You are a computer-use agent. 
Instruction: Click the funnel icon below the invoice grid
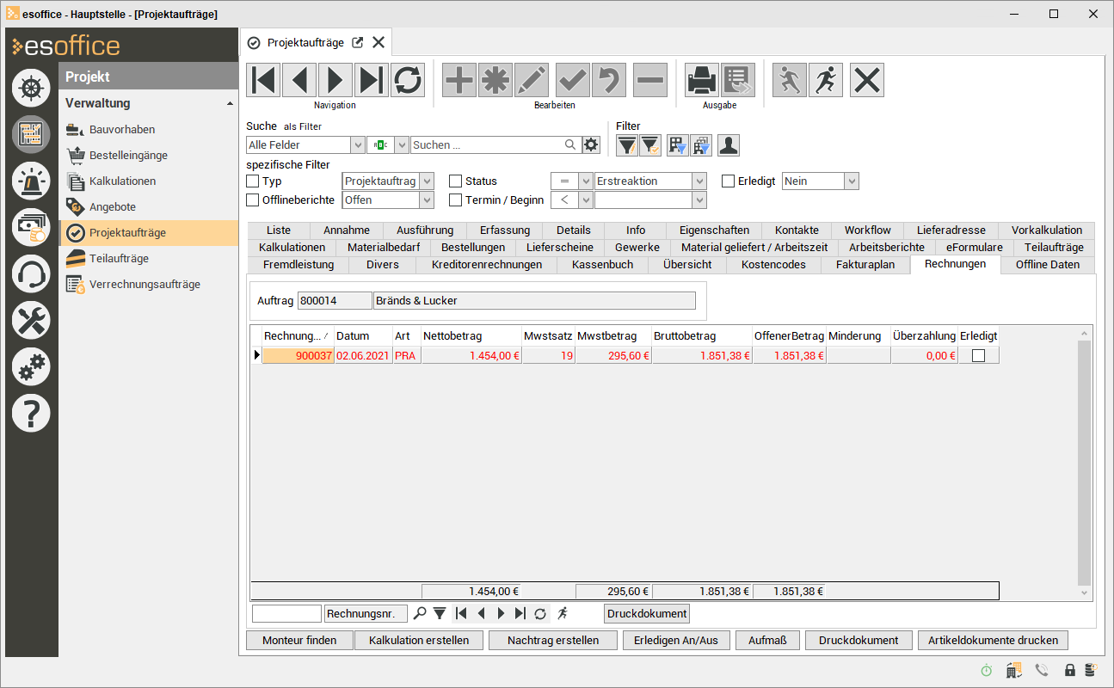click(x=440, y=613)
